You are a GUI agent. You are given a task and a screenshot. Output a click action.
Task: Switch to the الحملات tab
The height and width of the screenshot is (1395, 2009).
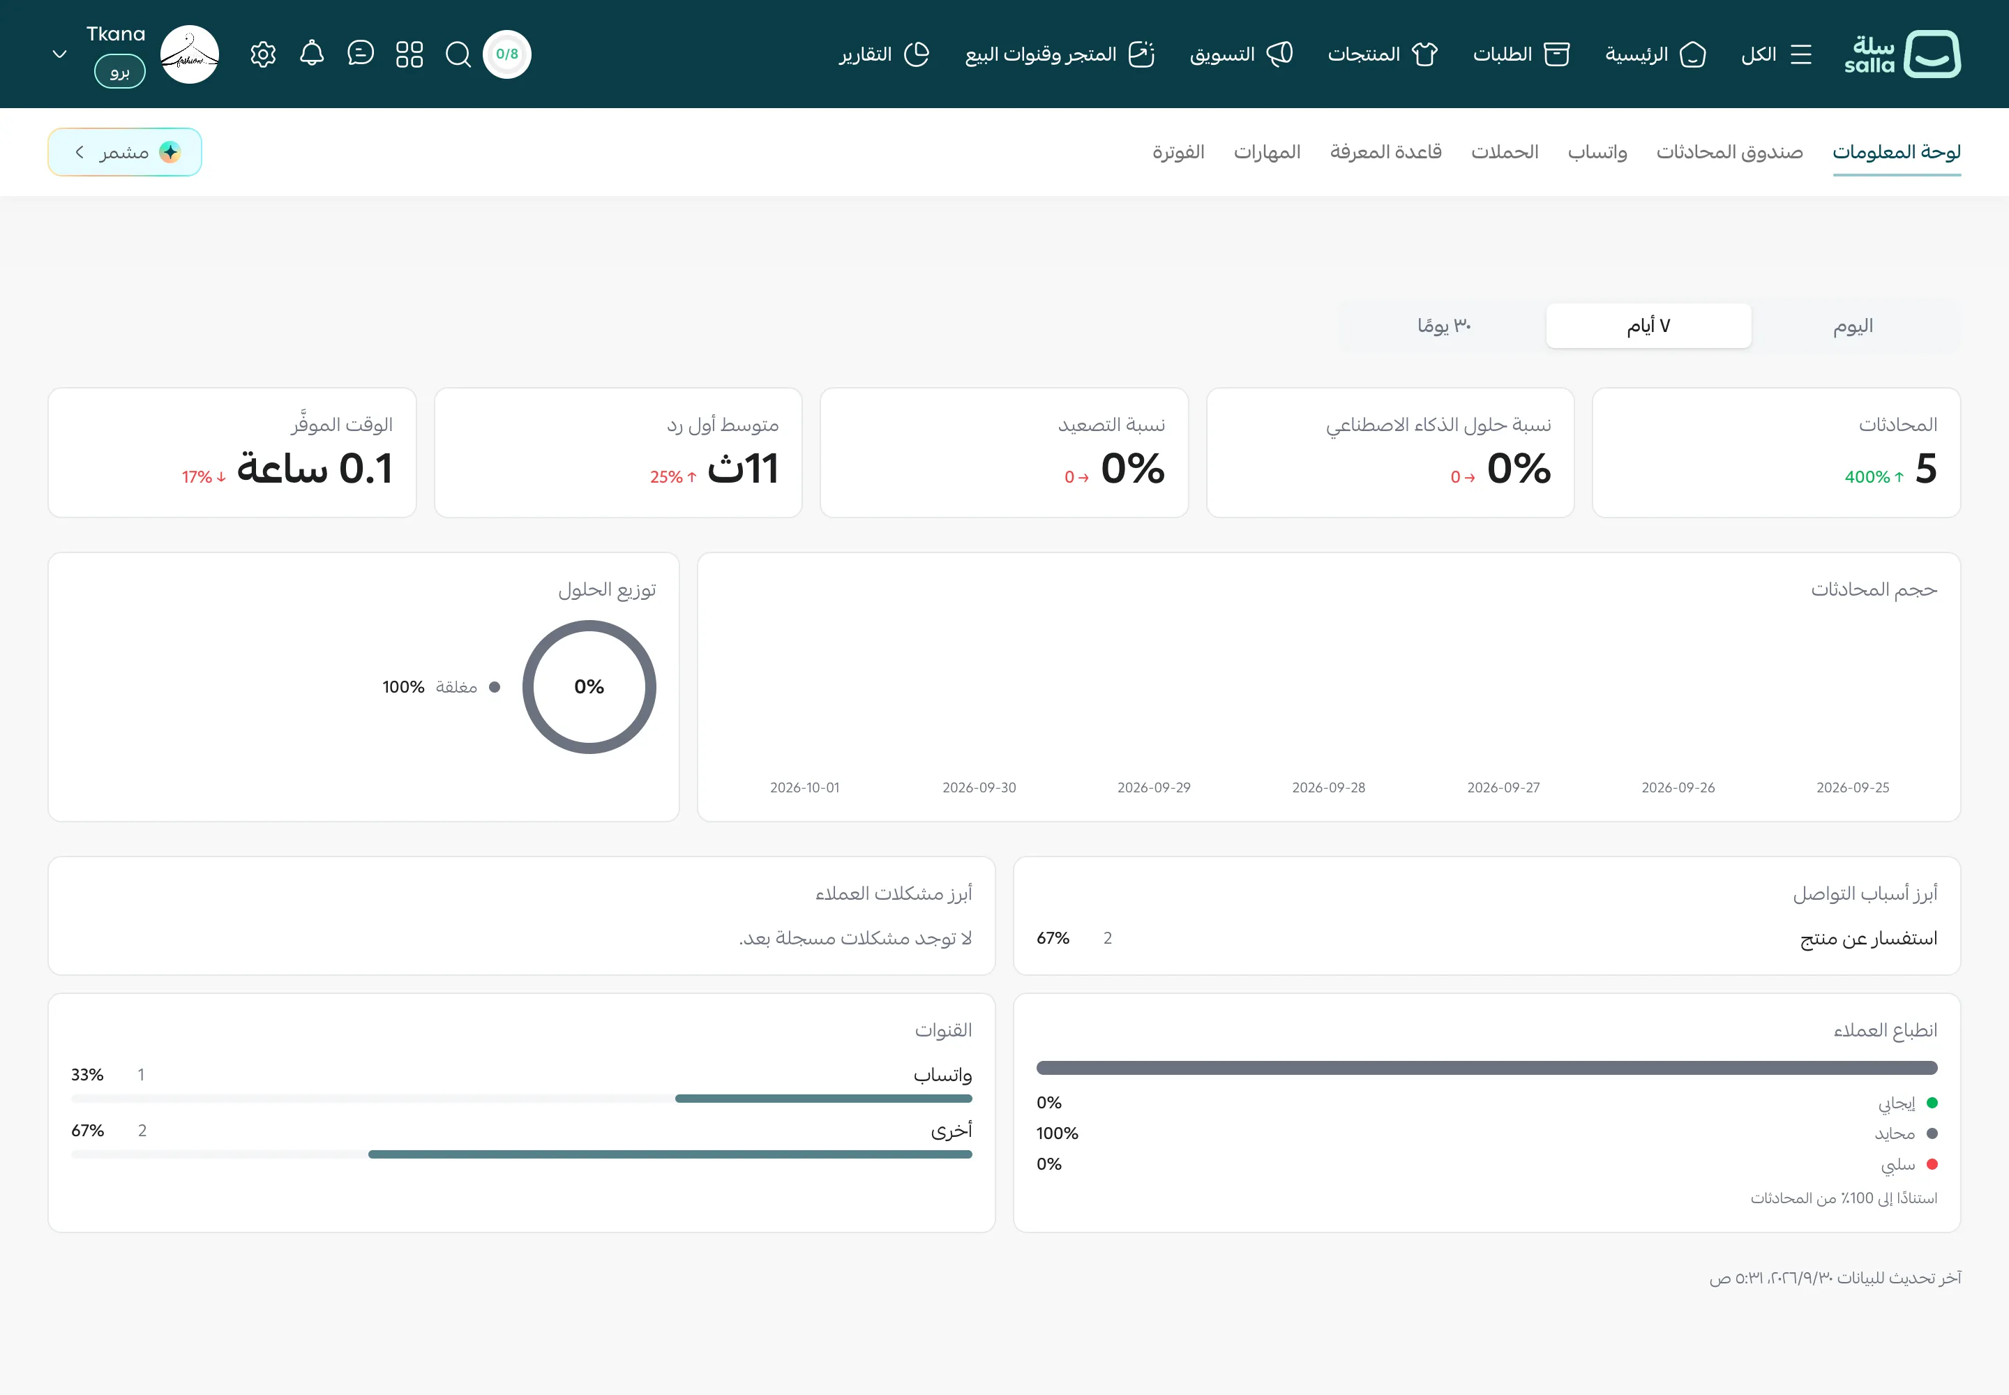click(1505, 152)
